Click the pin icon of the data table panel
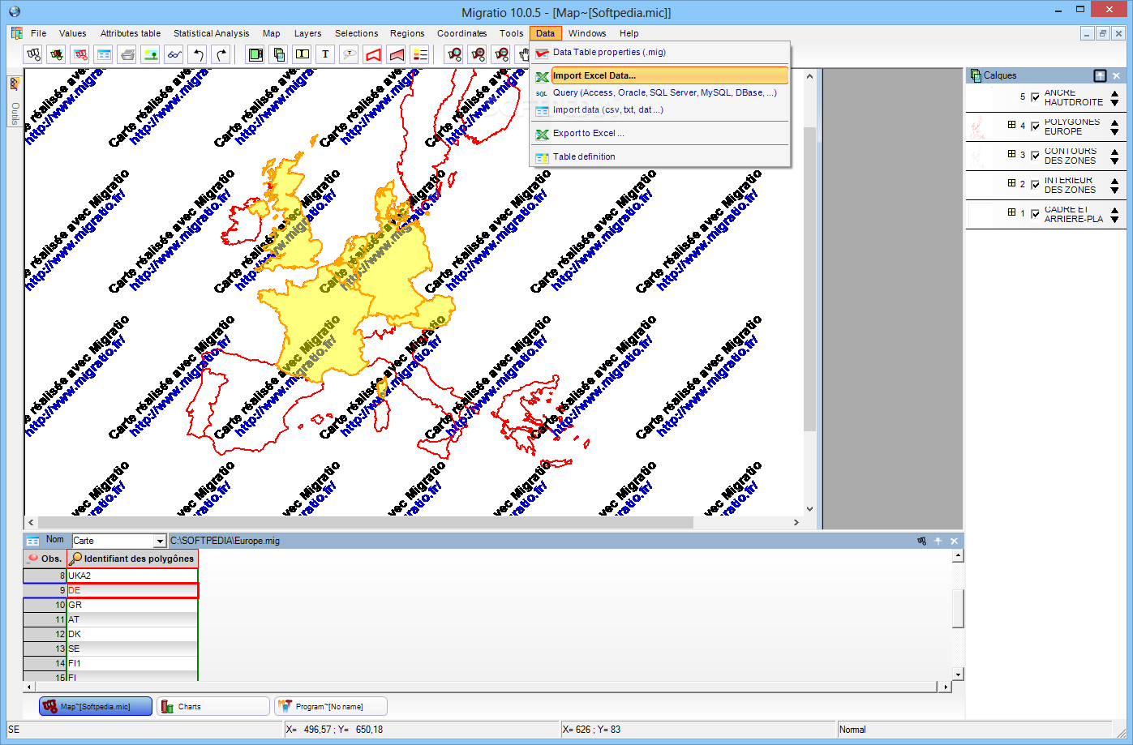This screenshot has width=1133, height=745. (938, 541)
